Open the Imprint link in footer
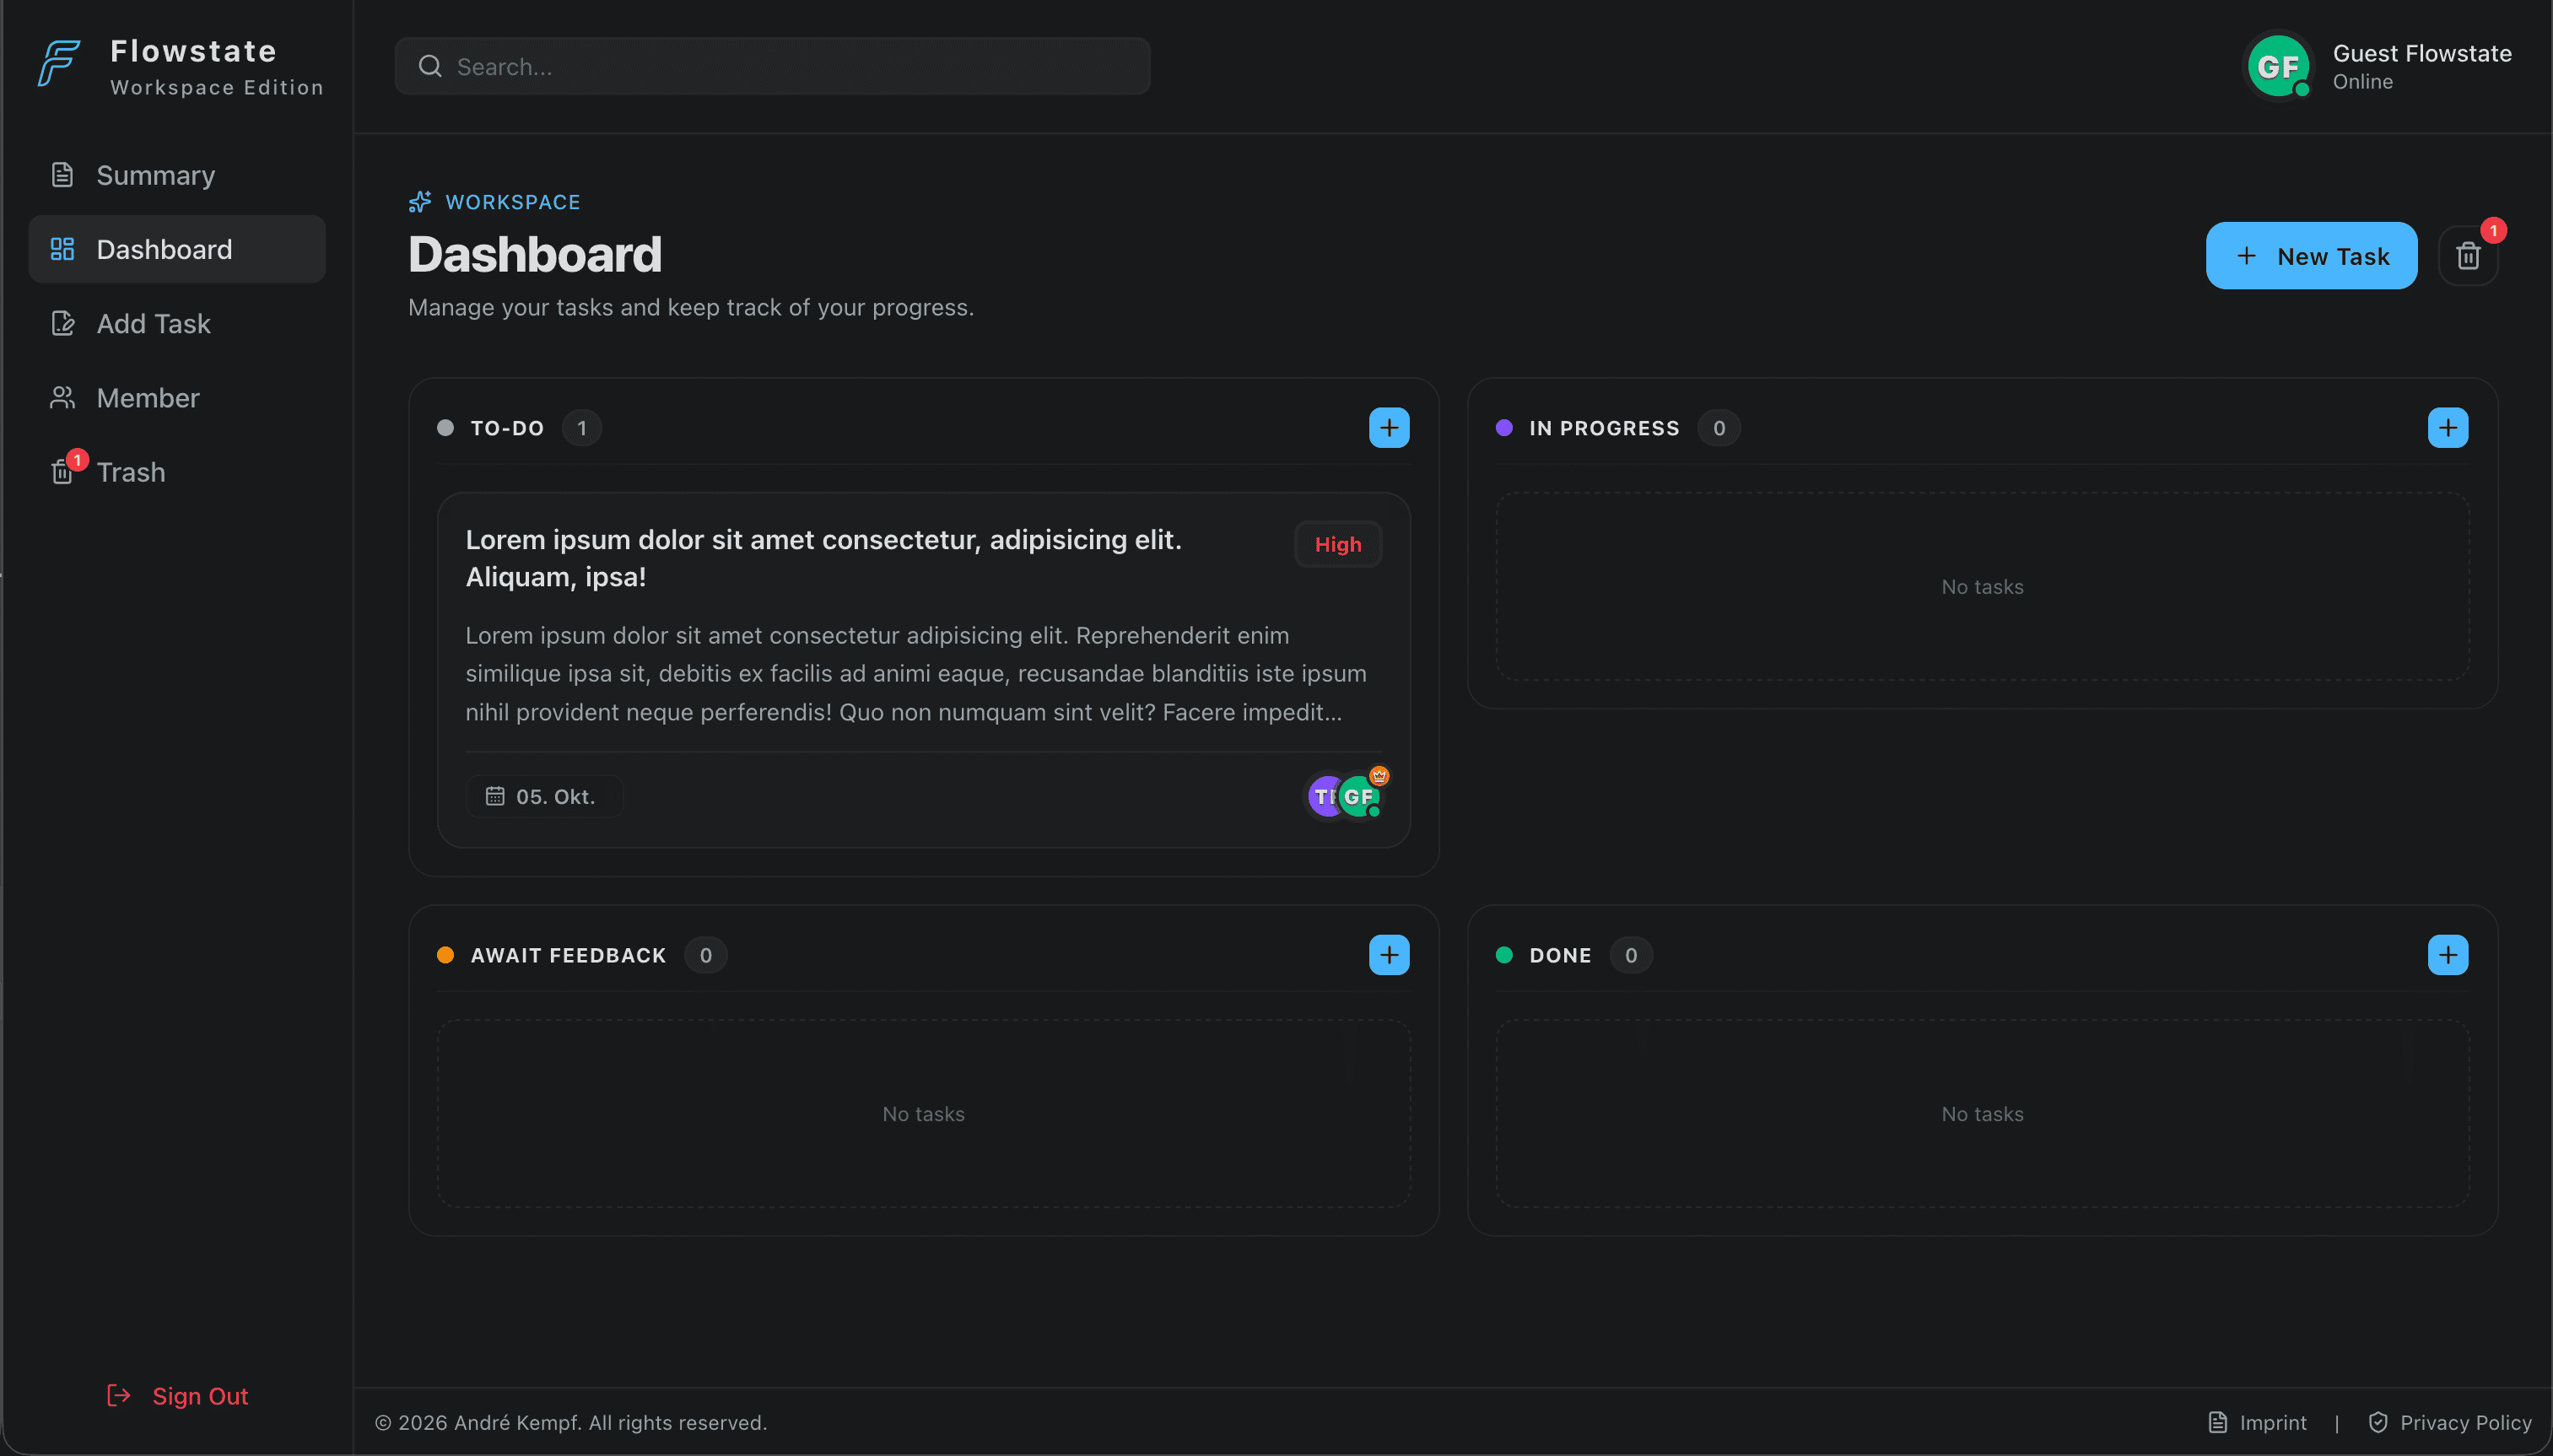The image size is (2553, 1456). coord(2258,1422)
